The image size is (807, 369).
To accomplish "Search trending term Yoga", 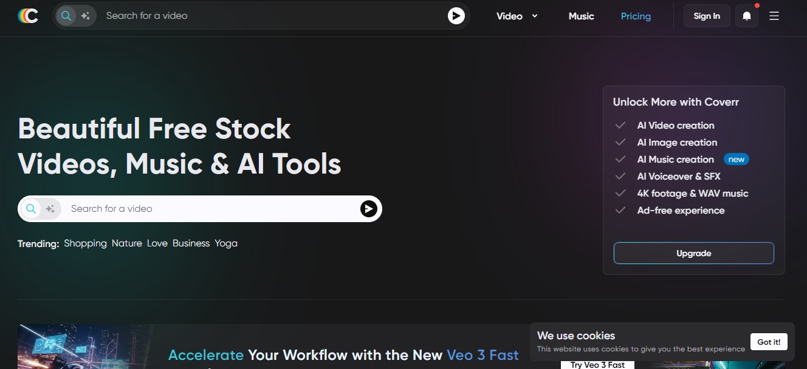I will 226,243.
